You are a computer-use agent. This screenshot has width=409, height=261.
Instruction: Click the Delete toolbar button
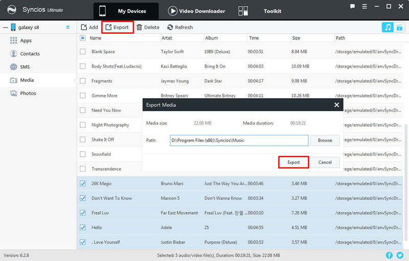point(148,28)
